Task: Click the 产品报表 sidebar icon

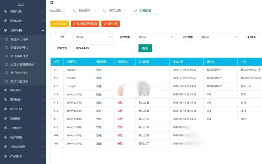Action: pyautogui.click(x=6, y=156)
